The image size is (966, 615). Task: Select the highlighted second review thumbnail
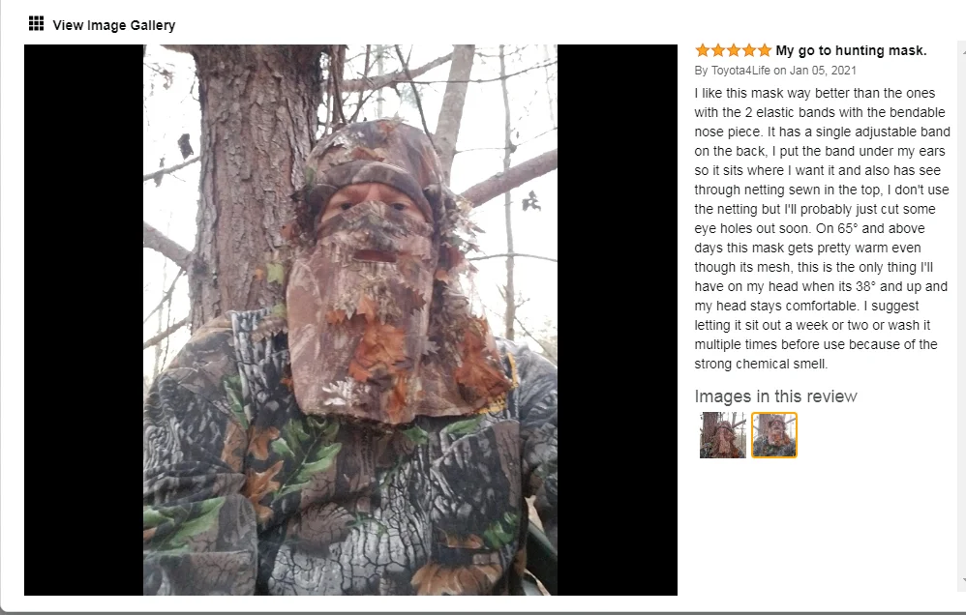[774, 435]
